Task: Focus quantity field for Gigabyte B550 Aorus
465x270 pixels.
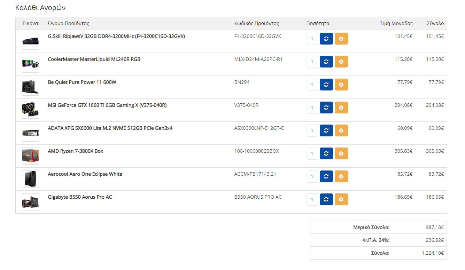Action: pos(312,199)
